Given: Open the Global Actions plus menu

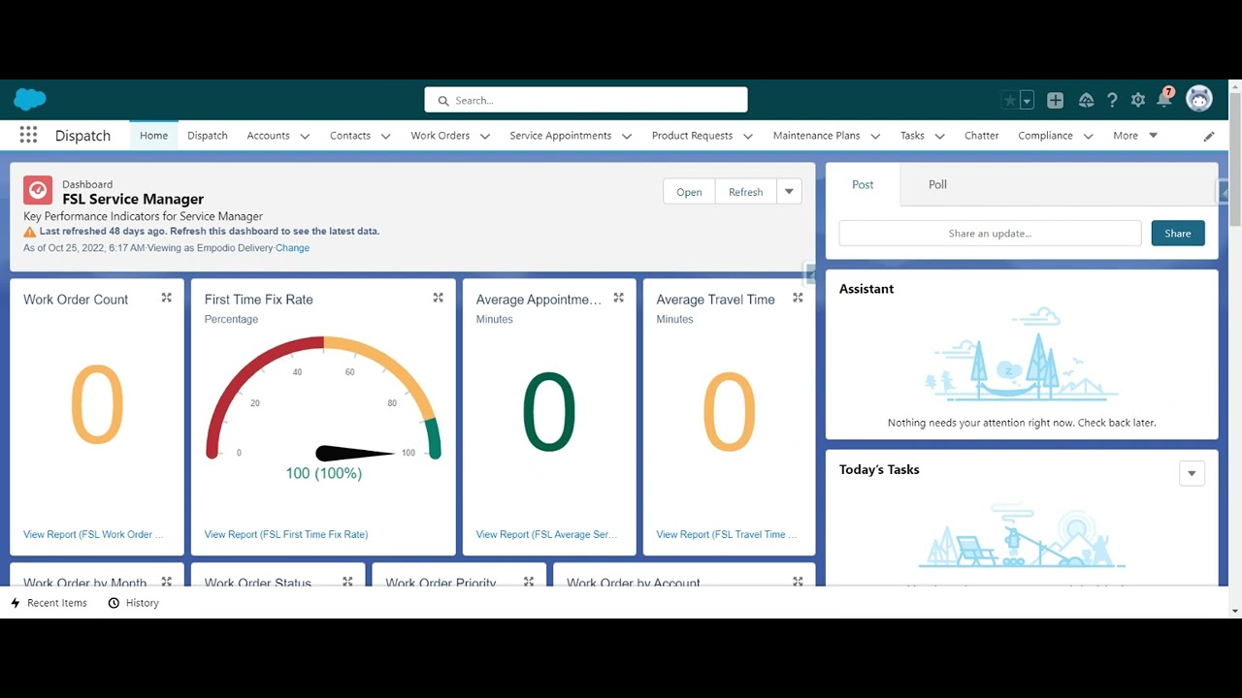Looking at the screenshot, I should (x=1056, y=100).
